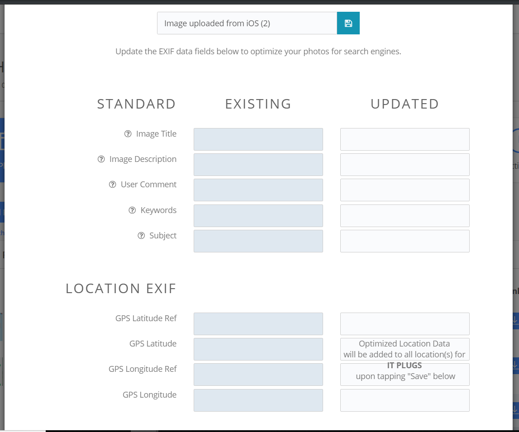This screenshot has height=432, width=519.
Task: Click the Existing GPS Latitude field
Action: click(258, 349)
